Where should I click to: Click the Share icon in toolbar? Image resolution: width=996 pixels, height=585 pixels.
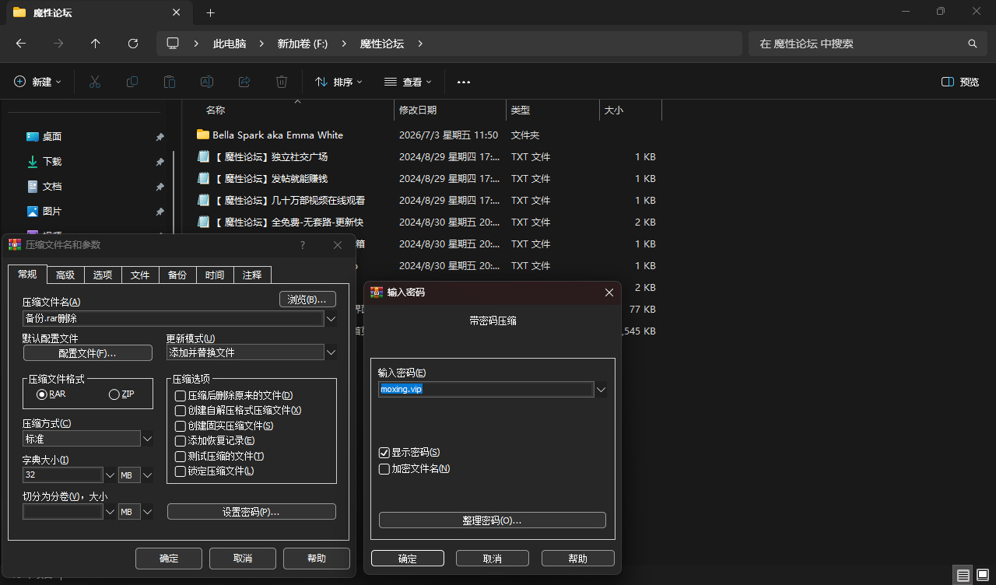point(244,82)
